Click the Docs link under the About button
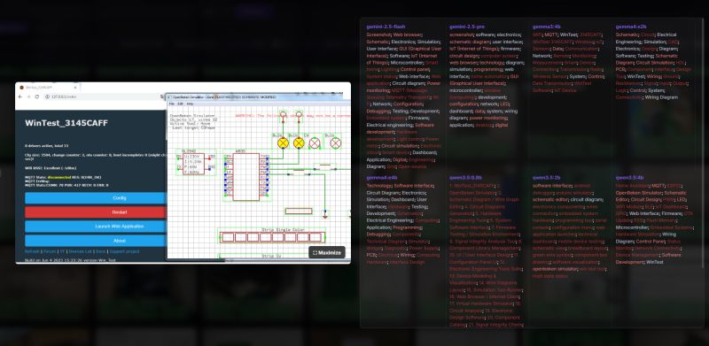Screen dimensions: 709x346 click(x=100, y=251)
